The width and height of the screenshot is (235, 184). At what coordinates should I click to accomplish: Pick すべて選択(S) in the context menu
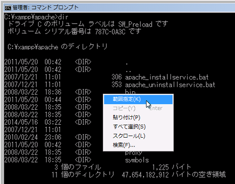[138, 127]
